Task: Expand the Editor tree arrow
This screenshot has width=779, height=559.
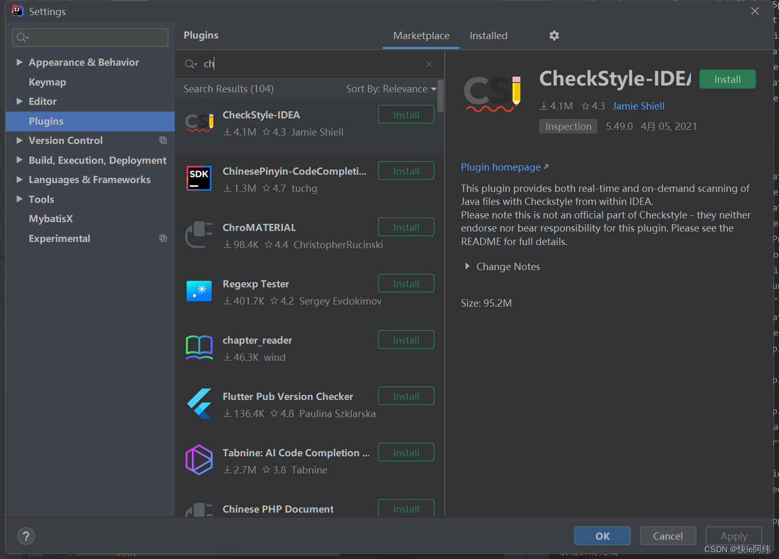Action: (x=19, y=101)
